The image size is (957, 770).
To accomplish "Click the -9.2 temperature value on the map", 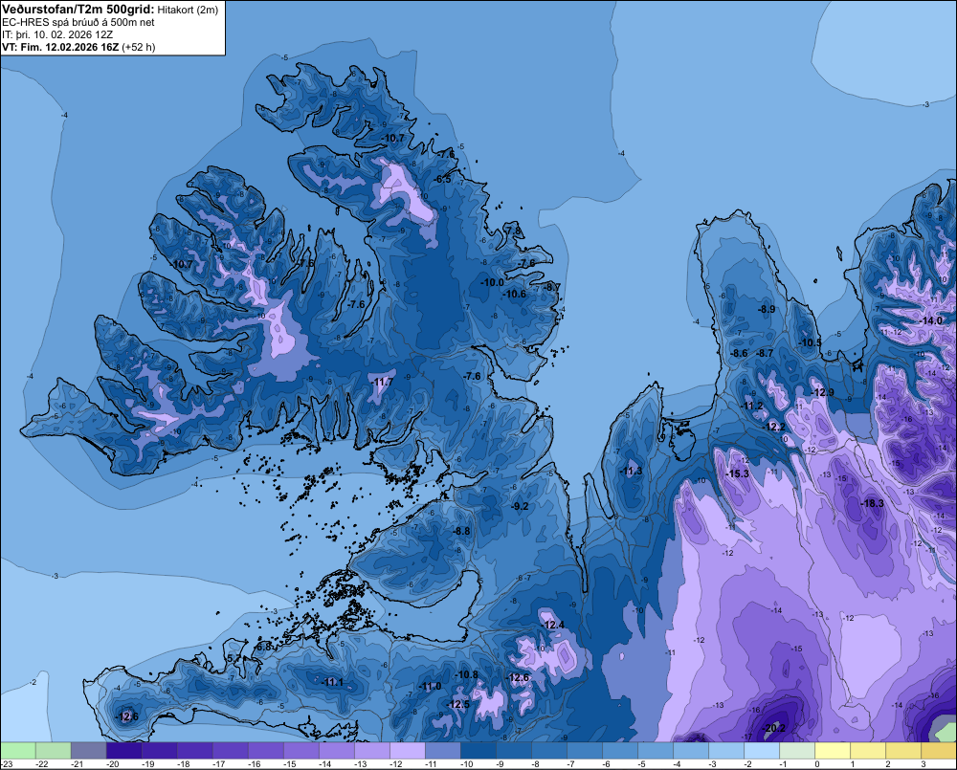I will 520,506.
